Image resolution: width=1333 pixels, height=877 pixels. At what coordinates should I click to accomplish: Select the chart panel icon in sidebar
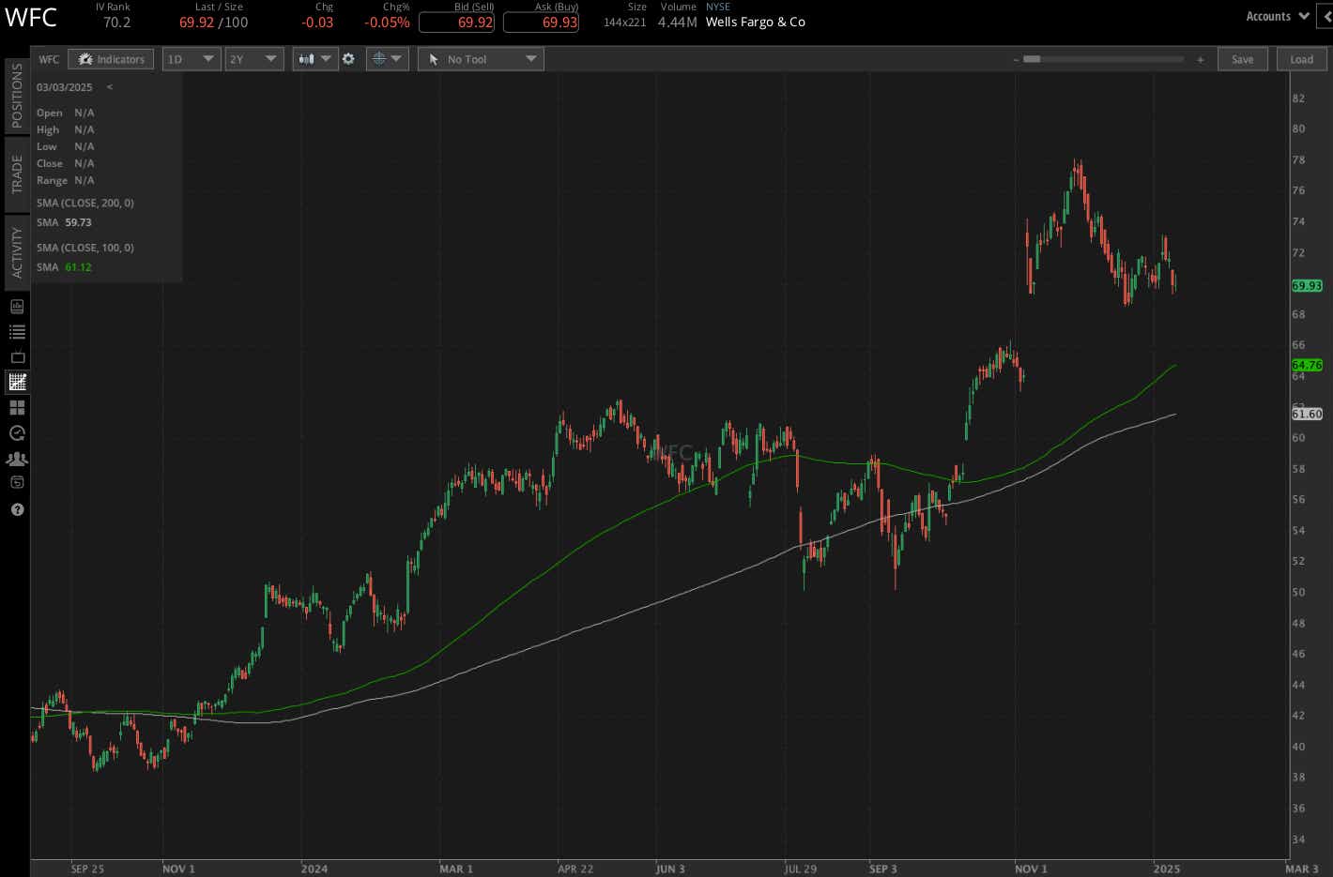[15, 382]
